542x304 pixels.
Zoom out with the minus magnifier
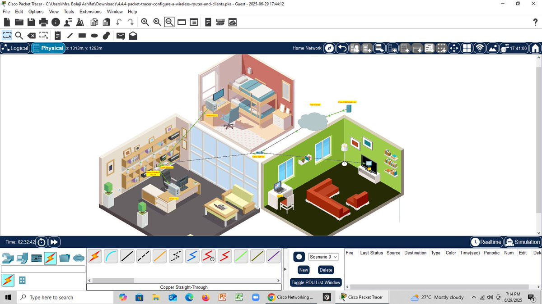tap(169, 22)
